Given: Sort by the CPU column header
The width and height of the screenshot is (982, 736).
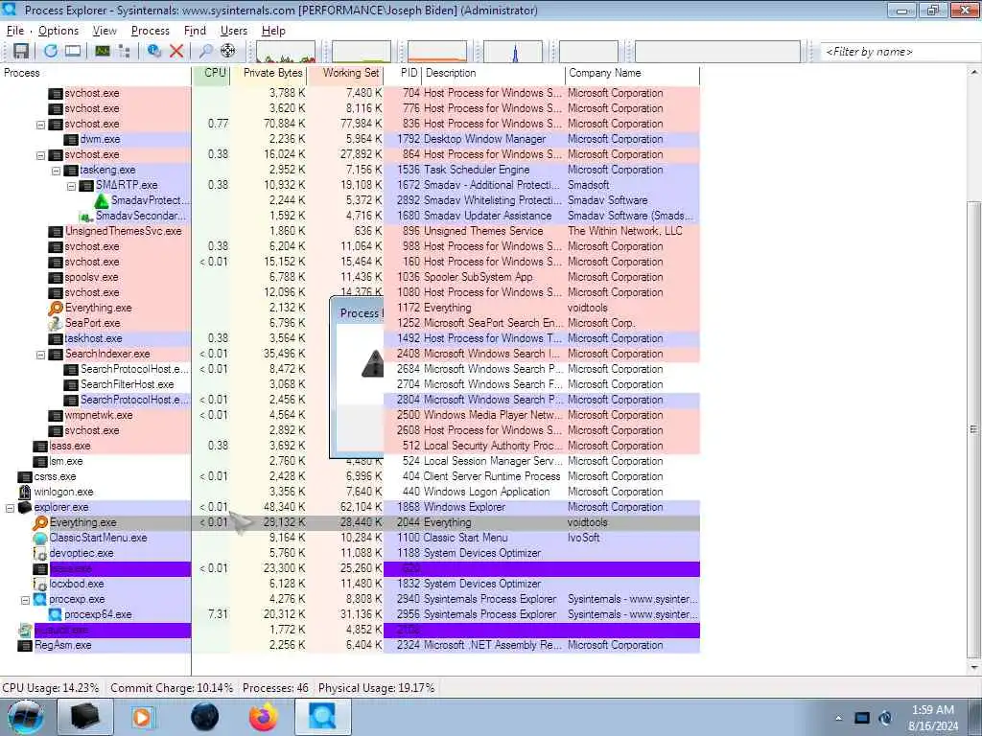Looking at the screenshot, I should coord(211,73).
